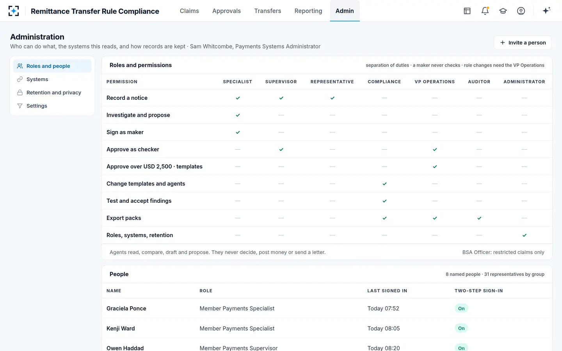Click Graciela Ponce's two-step sign-in On badge
The height and width of the screenshot is (351, 562).
[x=461, y=308]
